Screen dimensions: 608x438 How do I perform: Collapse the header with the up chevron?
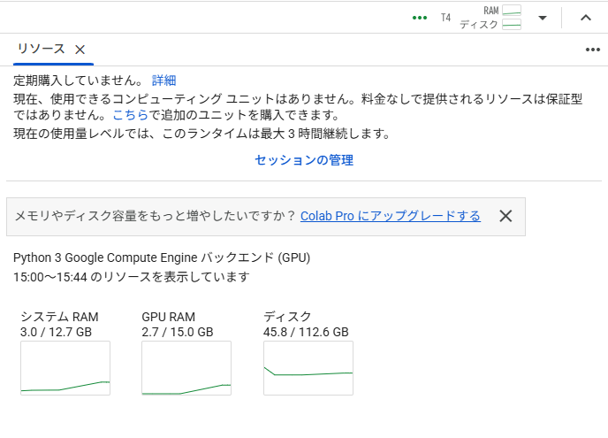point(585,18)
